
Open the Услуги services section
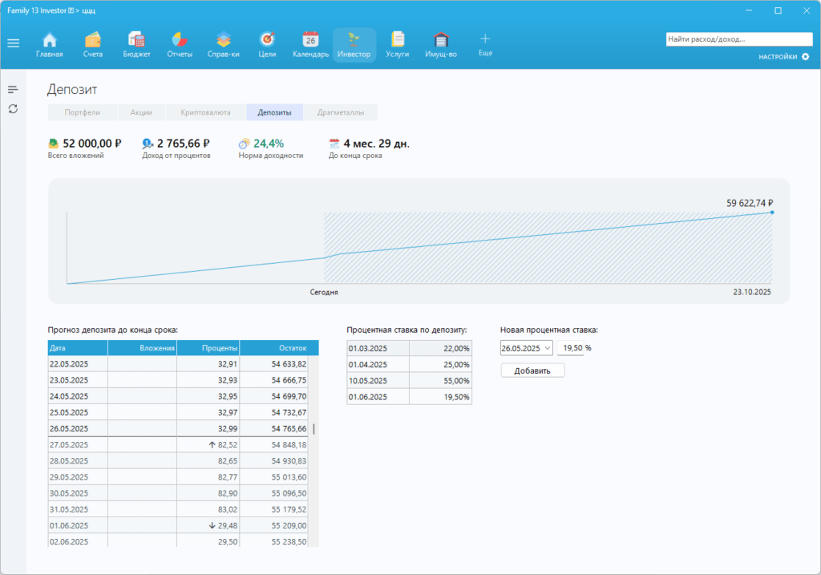coord(398,45)
